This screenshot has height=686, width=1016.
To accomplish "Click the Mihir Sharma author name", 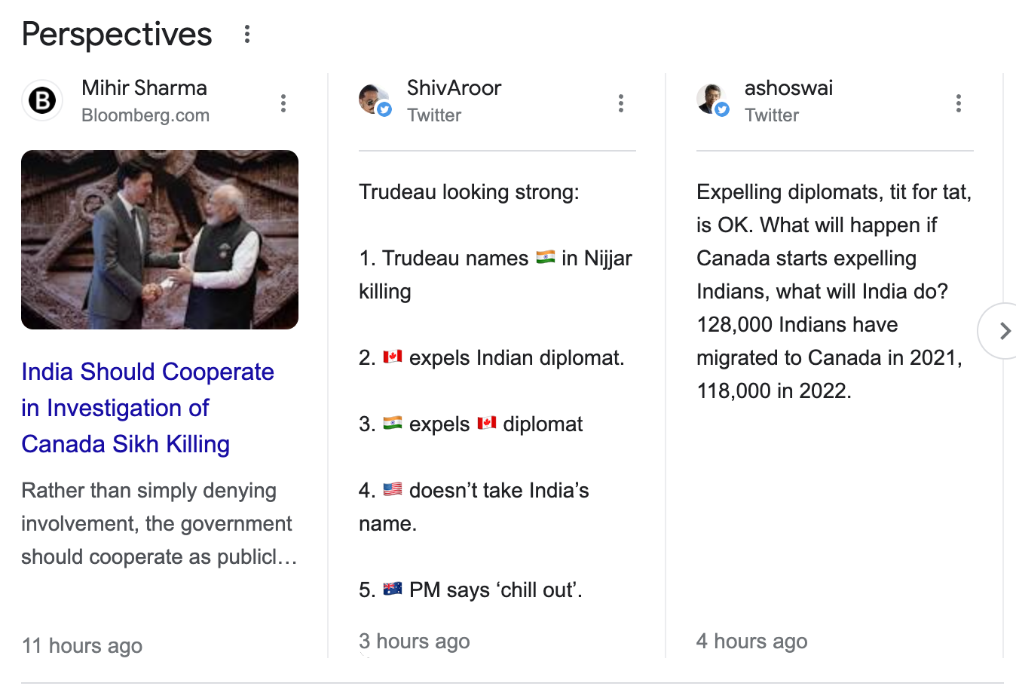I will 144,87.
